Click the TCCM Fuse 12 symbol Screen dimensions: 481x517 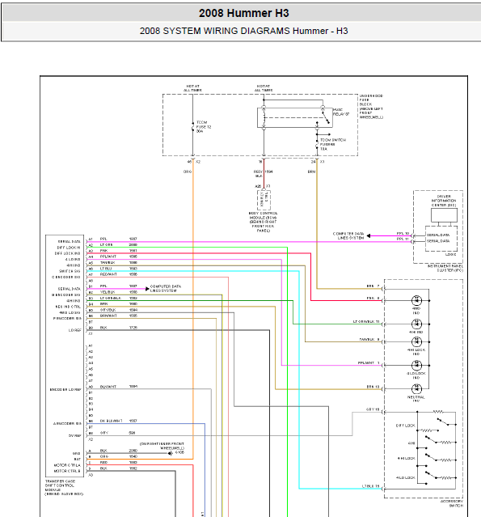coord(192,127)
